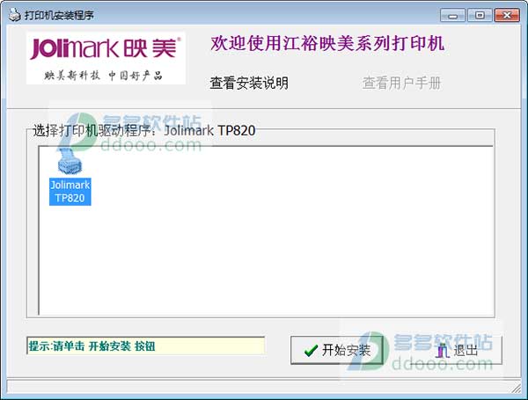Click the green checkmark on the install button

coord(311,350)
